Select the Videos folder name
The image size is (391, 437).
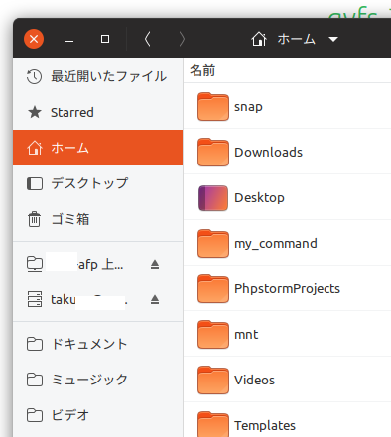[x=254, y=380]
